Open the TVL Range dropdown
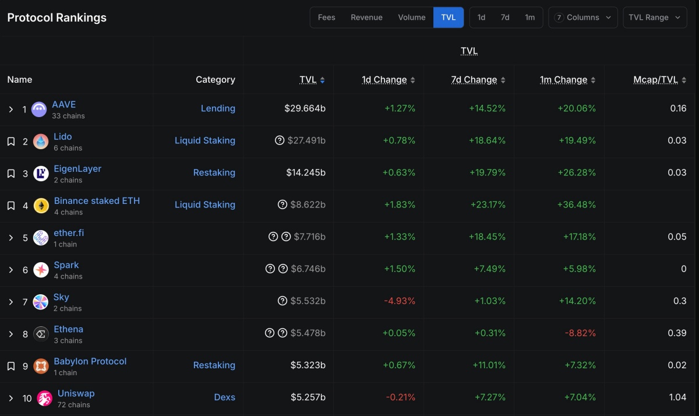Viewport: 699px width, 416px height. click(x=655, y=17)
